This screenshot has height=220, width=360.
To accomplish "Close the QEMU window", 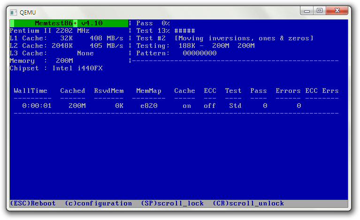I will (338, 10).
